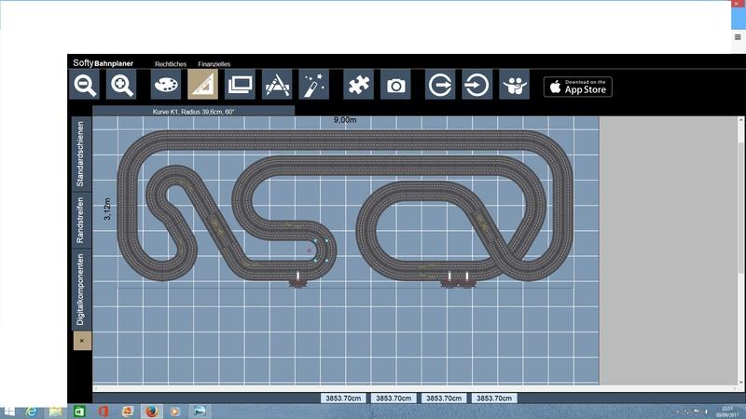The height and width of the screenshot is (419, 746).
Task: Select the drafting compass tool icon
Action: [277, 86]
